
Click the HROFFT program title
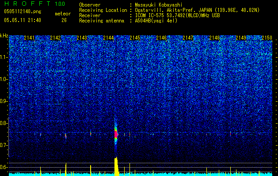(x=27, y=4)
